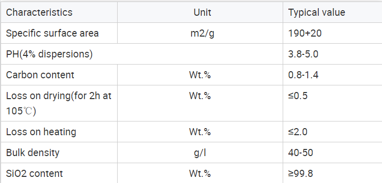Click the m2/g unit cell
This screenshot has width=382, height=183.
[200, 33]
